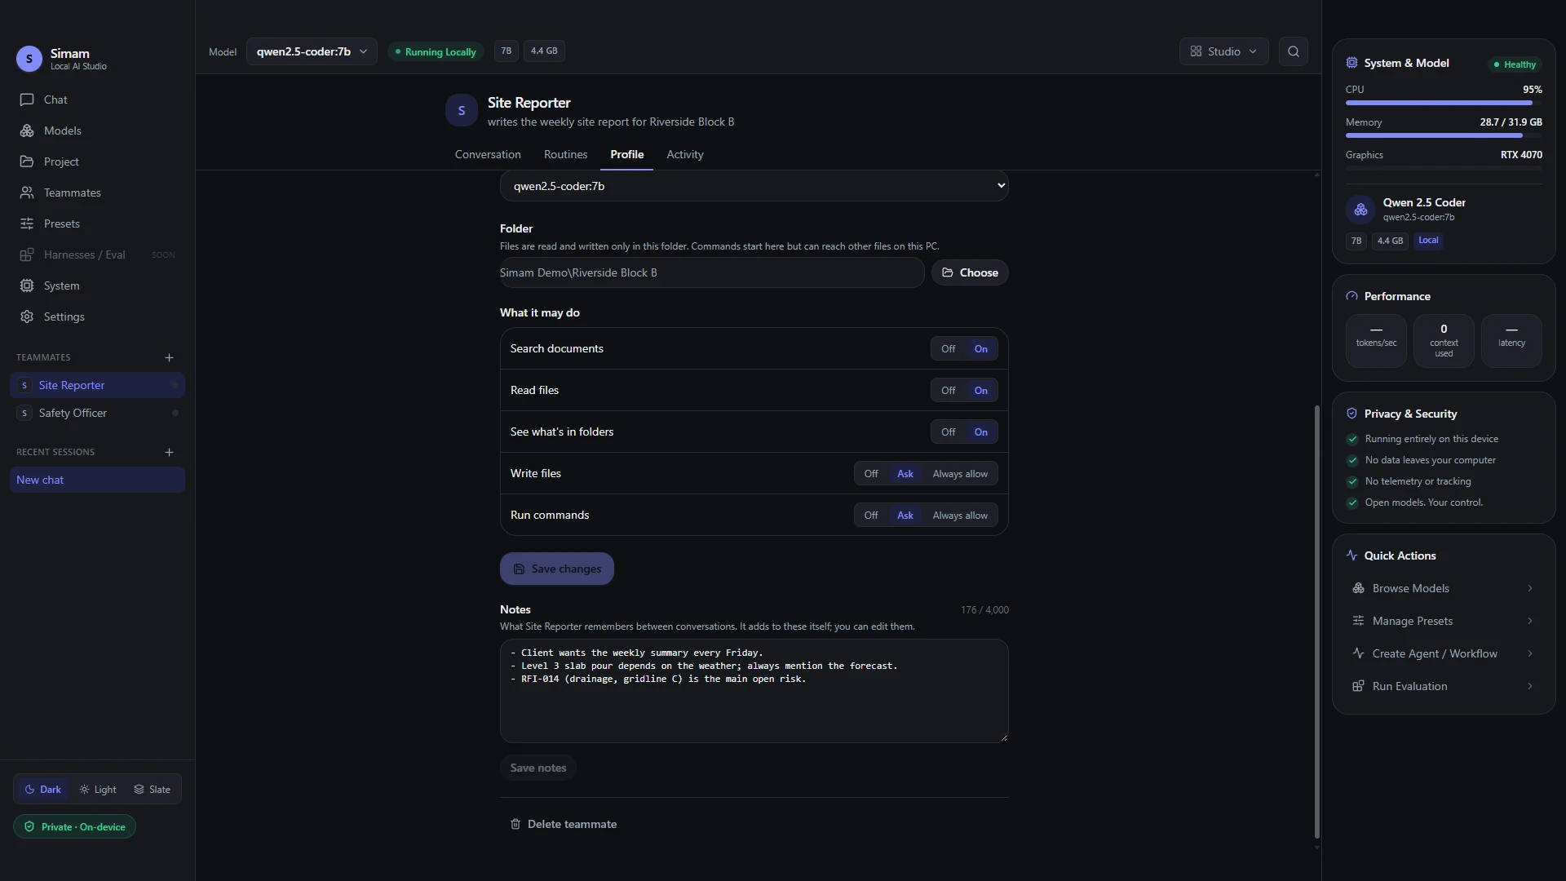Start new session with Recent Sessions plus
1566x881 pixels.
(169, 452)
